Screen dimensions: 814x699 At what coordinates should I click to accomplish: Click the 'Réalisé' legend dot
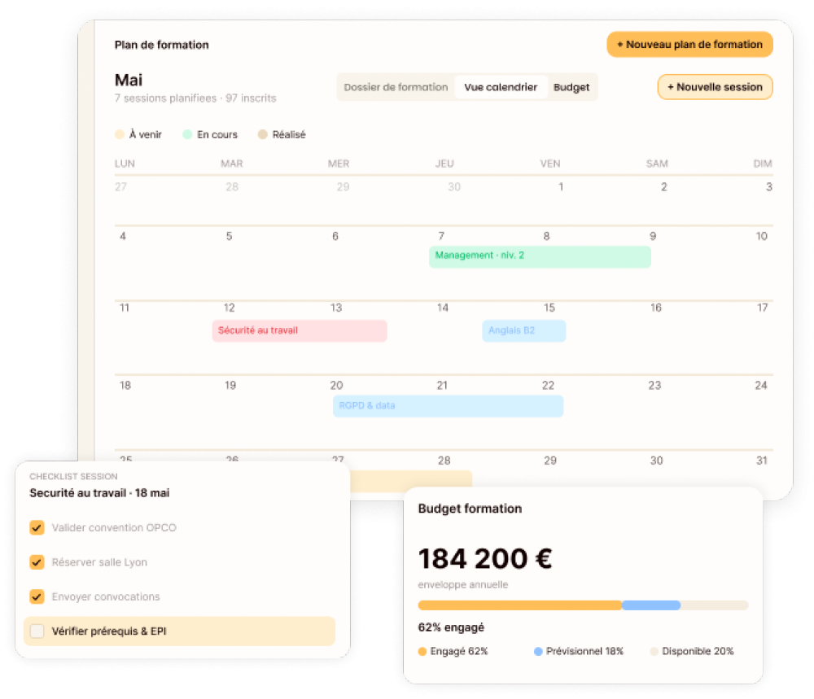pos(263,134)
